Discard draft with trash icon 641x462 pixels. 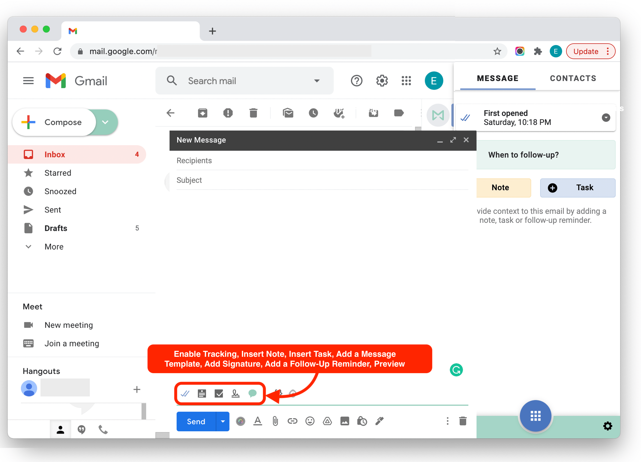click(x=463, y=421)
